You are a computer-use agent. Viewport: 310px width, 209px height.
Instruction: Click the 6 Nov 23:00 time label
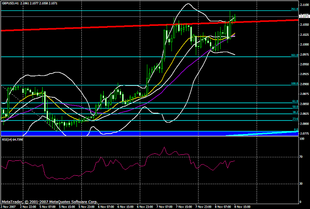pos(145,207)
